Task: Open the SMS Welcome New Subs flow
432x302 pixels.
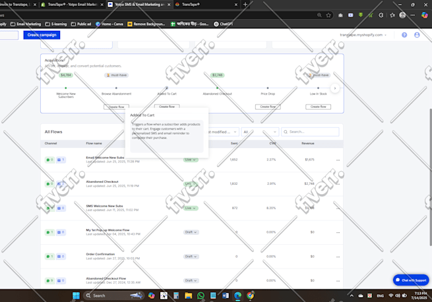Action: (104, 206)
